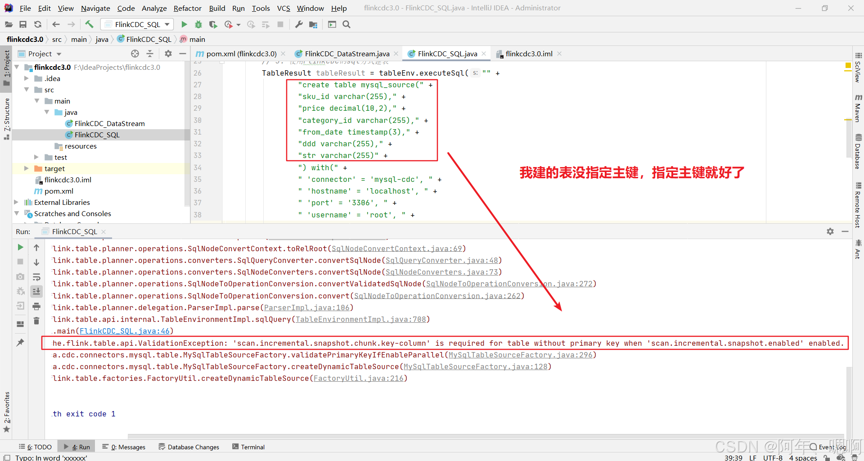The height and width of the screenshot is (461, 864).
Task: Jump down the stack trace in Run panel
Action: coord(36,262)
